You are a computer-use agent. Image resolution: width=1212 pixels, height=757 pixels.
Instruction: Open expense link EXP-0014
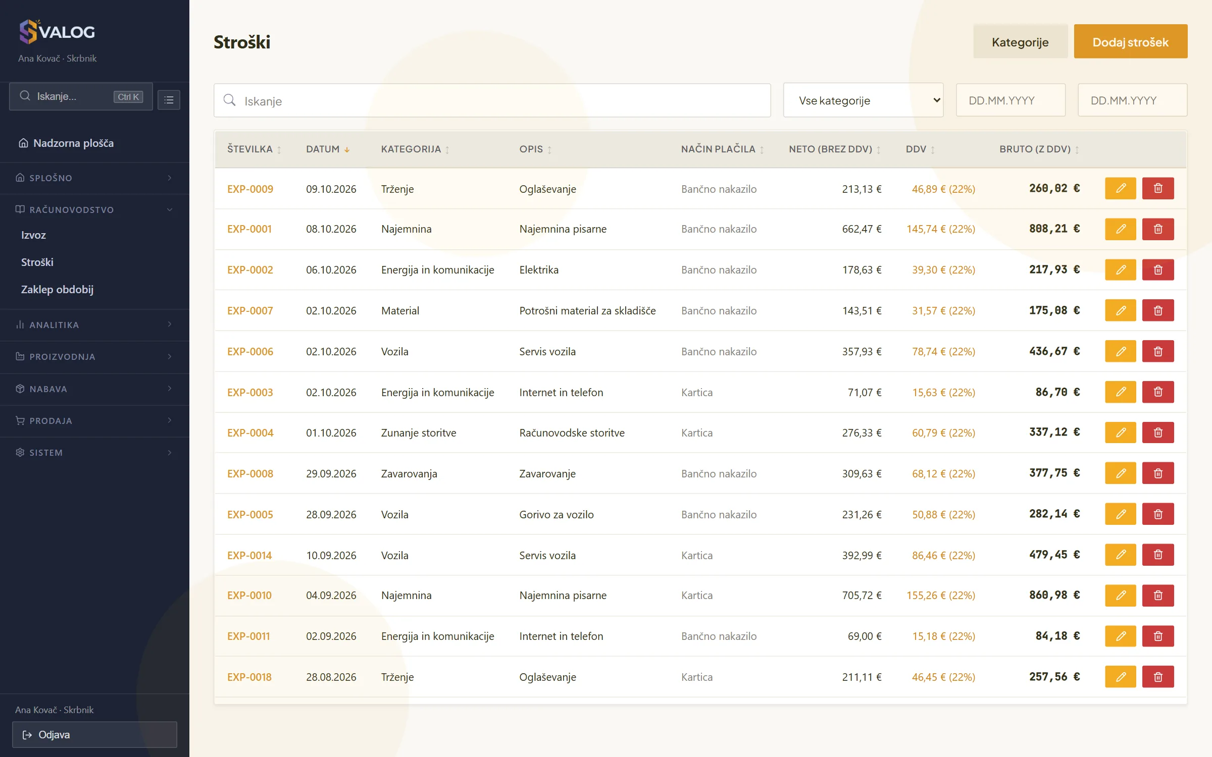[249, 555]
